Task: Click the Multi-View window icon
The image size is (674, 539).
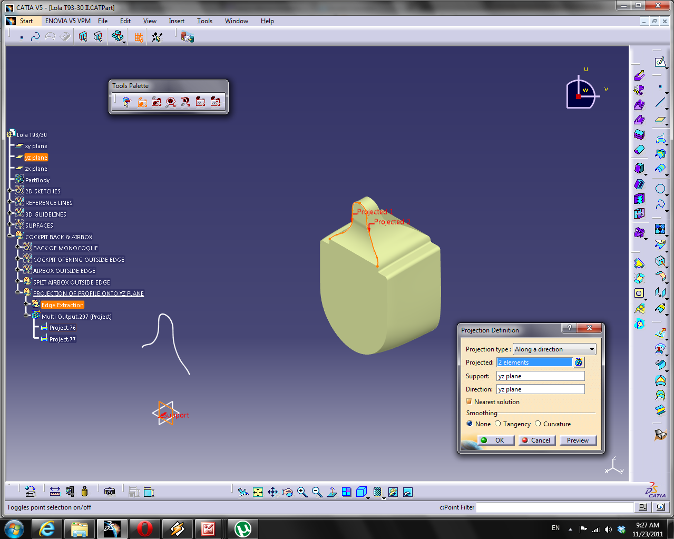Action: [x=346, y=492]
